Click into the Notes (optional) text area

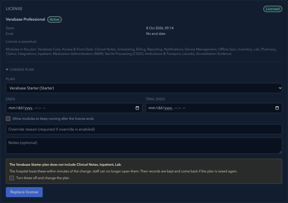tap(144, 145)
